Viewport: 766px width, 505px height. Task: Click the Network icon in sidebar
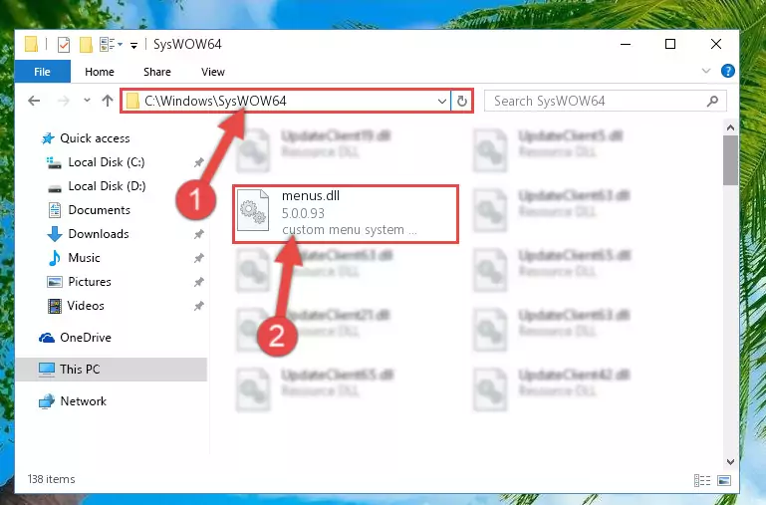click(x=47, y=401)
